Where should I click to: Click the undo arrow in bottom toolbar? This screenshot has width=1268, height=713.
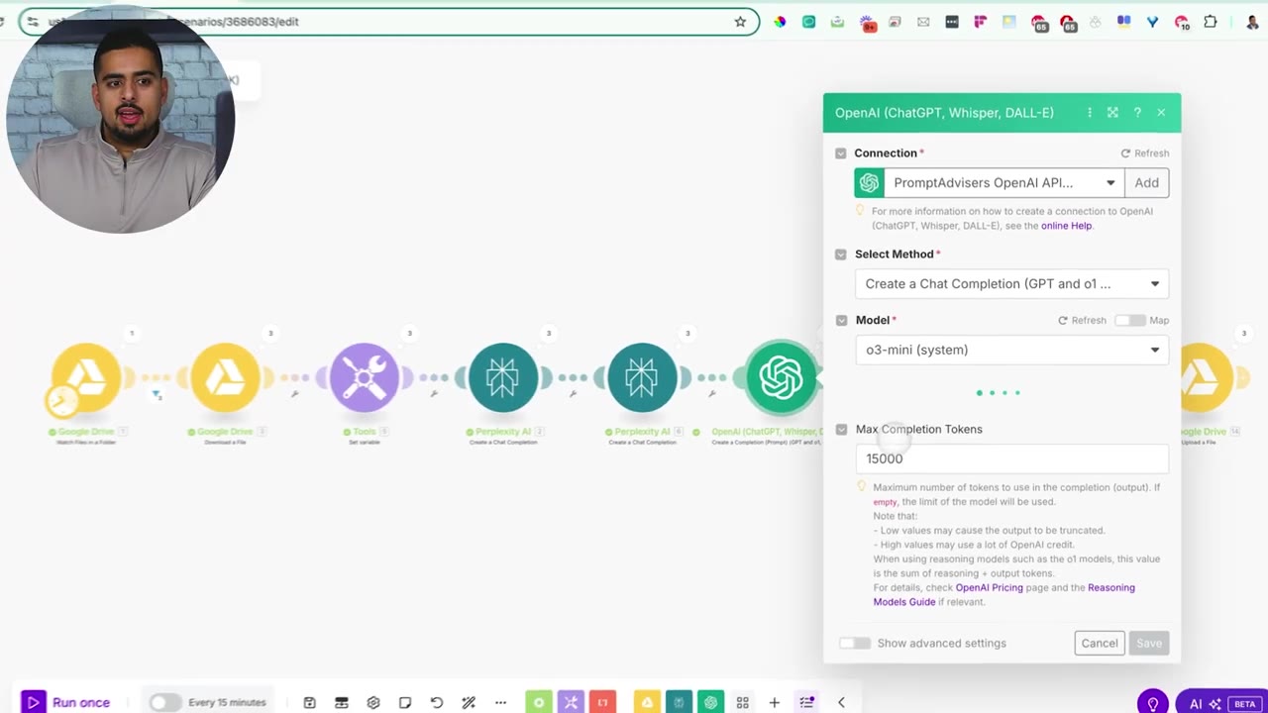pos(437,702)
